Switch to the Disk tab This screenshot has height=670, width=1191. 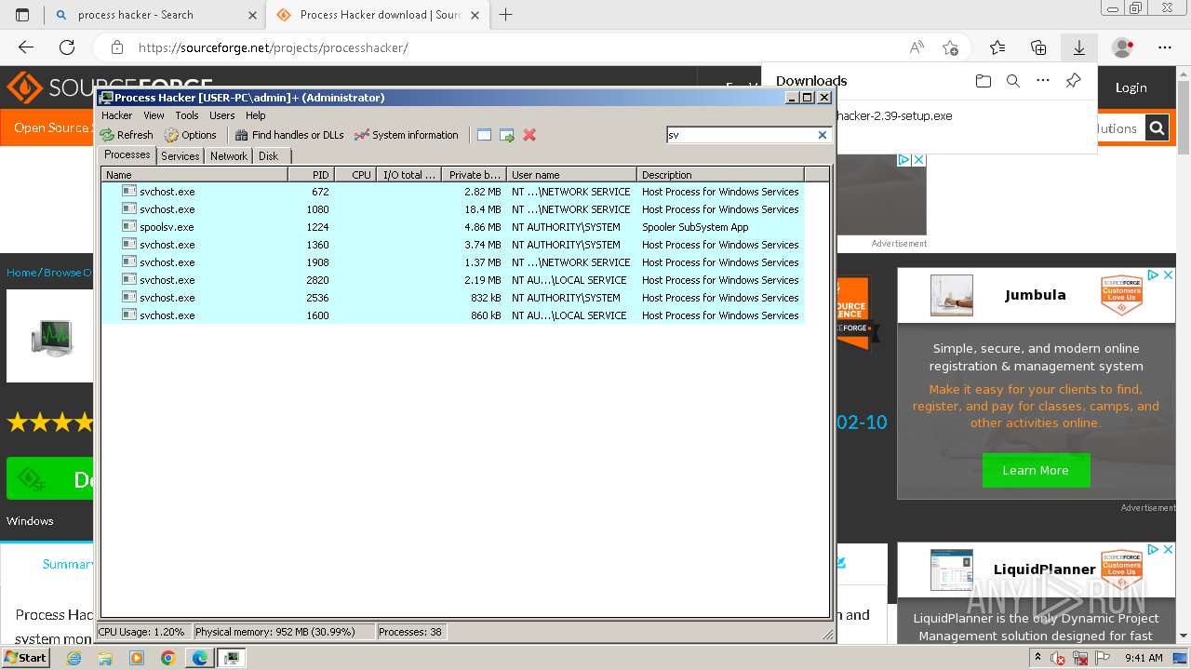[269, 156]
